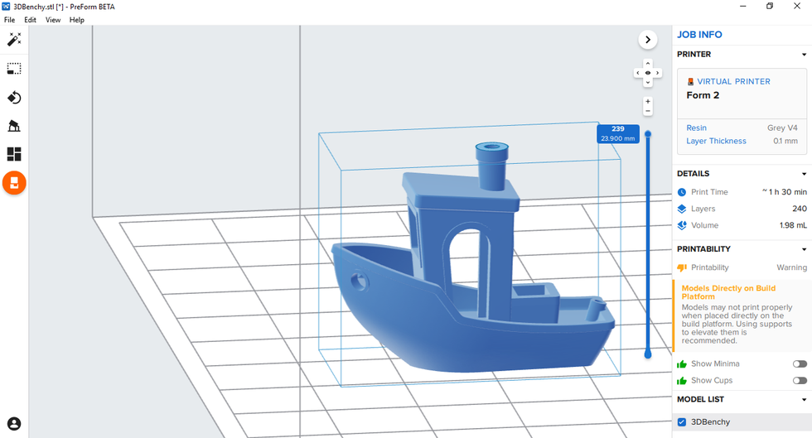This screenshot has height=438, width=812.
Task: Click the Print Time clock icon
Action: (682, 192)
